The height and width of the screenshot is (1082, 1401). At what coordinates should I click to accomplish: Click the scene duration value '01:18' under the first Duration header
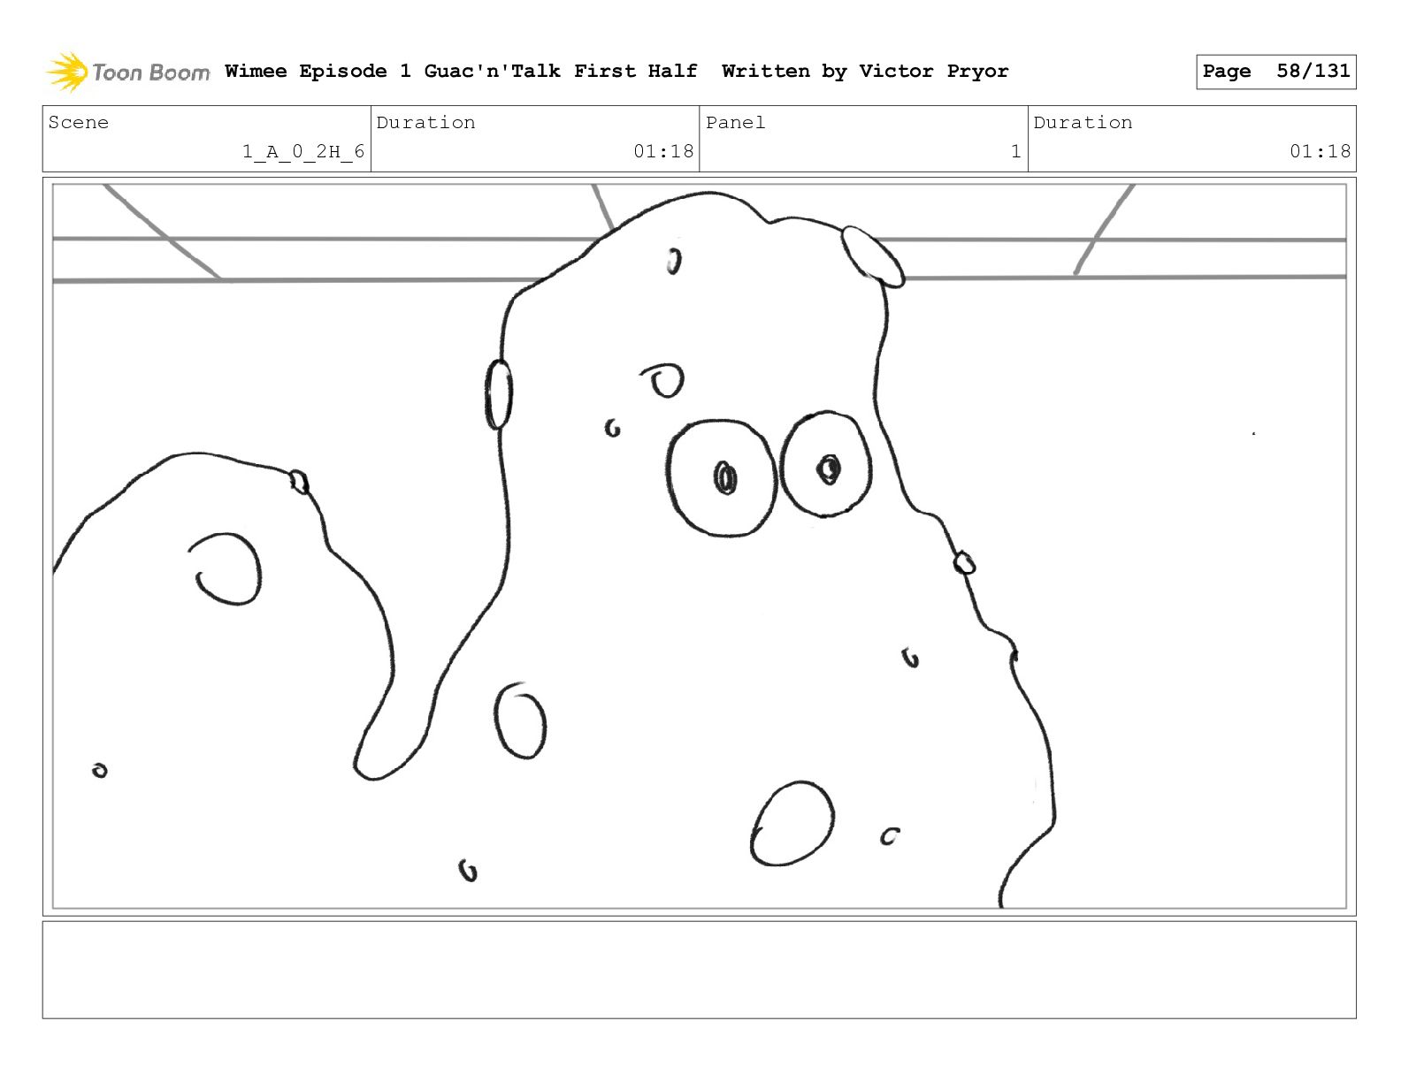click(x=663, y=152)
